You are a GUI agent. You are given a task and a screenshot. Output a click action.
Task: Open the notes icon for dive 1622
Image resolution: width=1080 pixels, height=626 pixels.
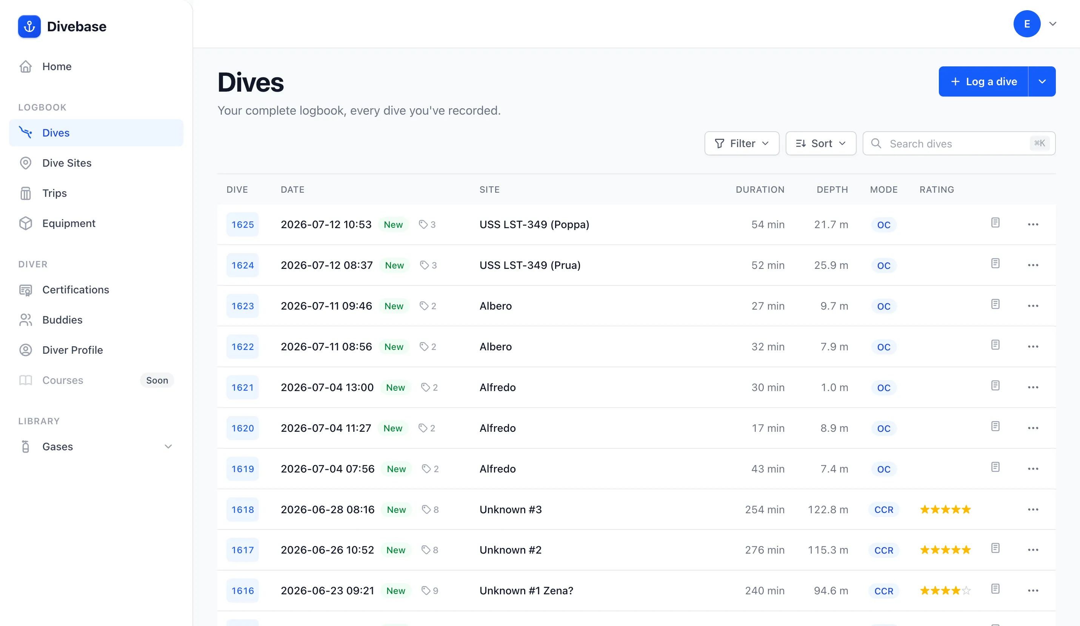995,345
